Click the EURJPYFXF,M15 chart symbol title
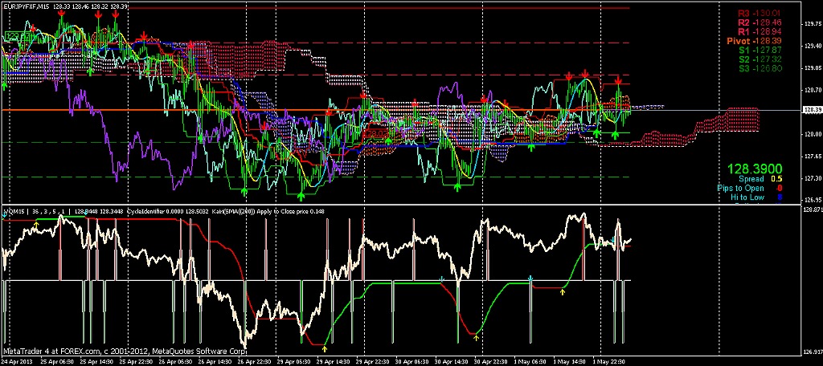823x366 pixels. (x=26, y=6)
